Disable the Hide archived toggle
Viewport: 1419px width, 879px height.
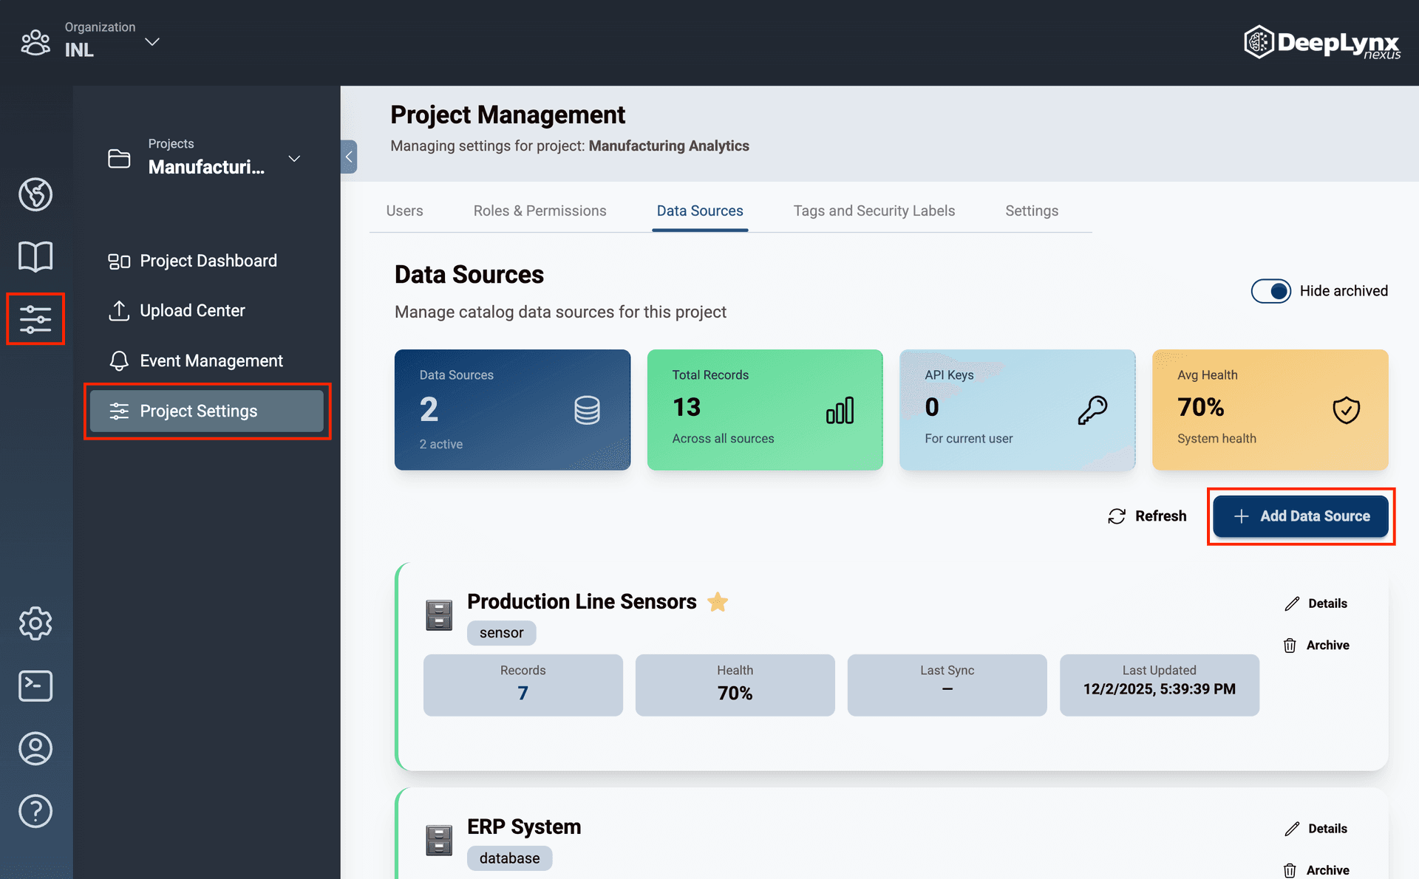pos(1271,291)
